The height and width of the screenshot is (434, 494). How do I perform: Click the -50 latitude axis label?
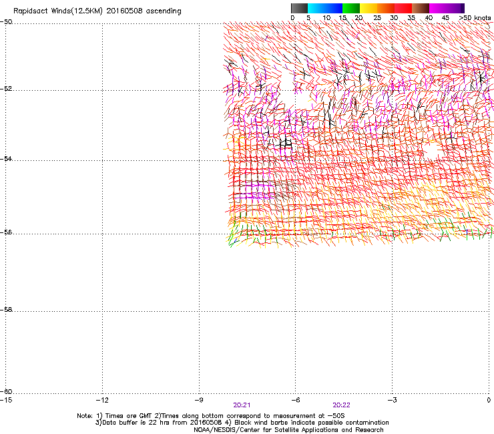tap(6, 22)
